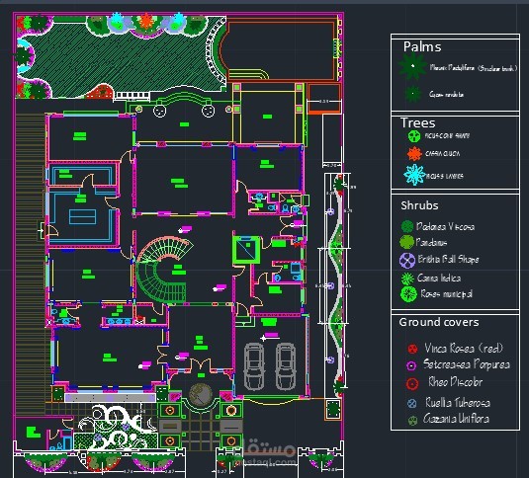Select the Rheo Discolor label
This screenshot has width=529, height=478.
click(455, 381)
